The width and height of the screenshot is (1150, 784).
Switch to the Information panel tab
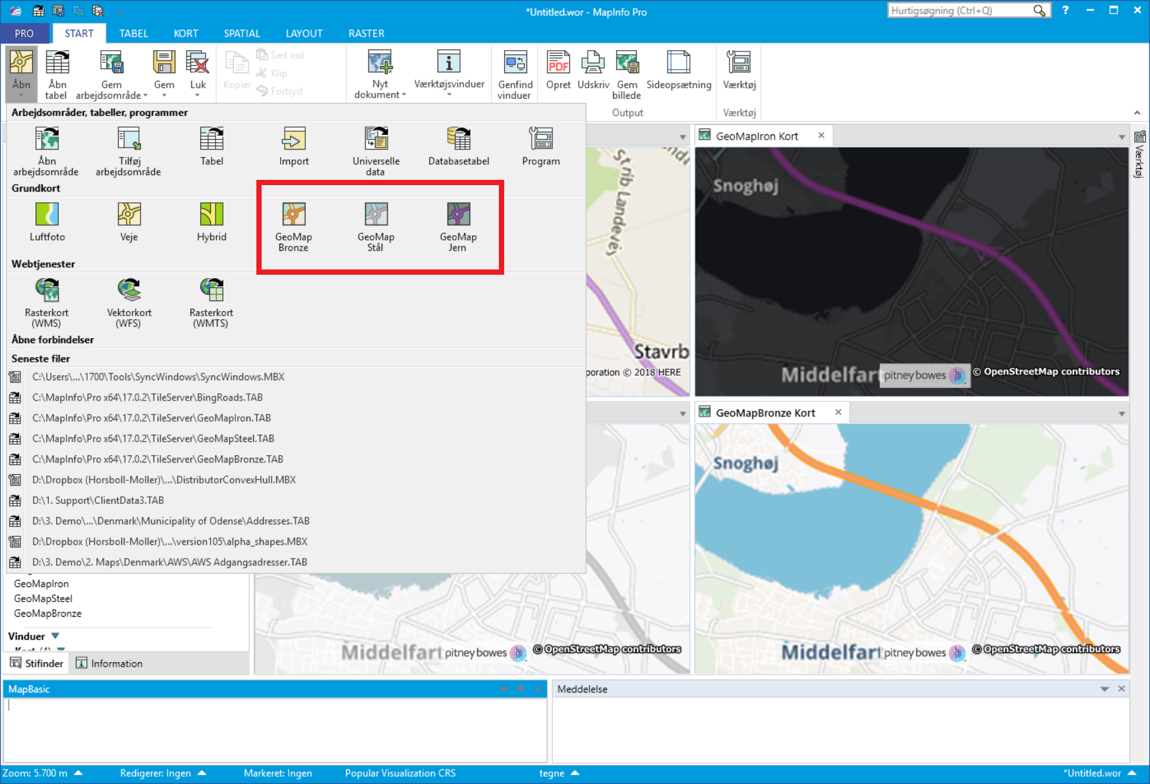coord(109,663)
